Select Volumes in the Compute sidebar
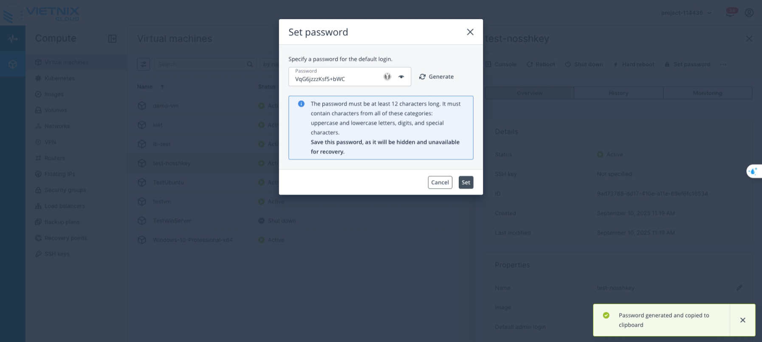The image size is (762, 342). coord(56,110)
